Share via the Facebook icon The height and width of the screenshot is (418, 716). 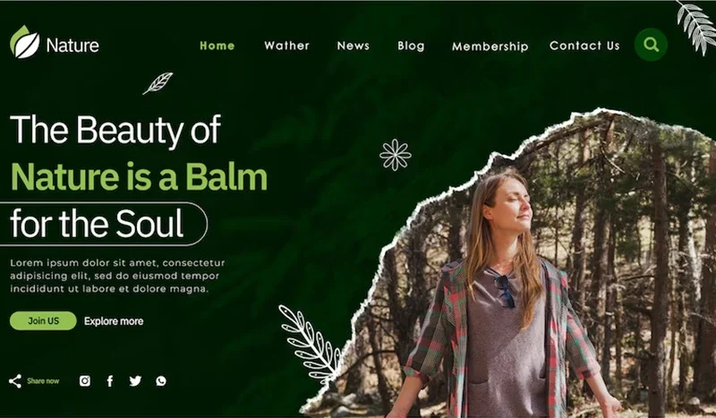(x=110, y=381)
